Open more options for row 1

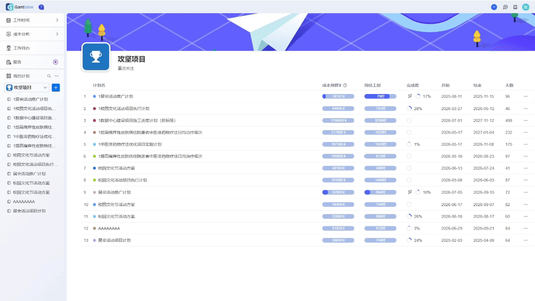[526, 96]
